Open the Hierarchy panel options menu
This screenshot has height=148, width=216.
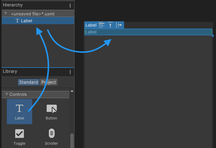point(70,5)
